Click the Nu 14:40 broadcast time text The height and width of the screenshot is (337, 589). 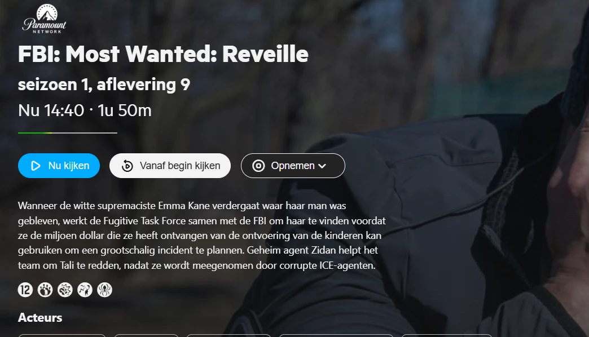[51, 110]
